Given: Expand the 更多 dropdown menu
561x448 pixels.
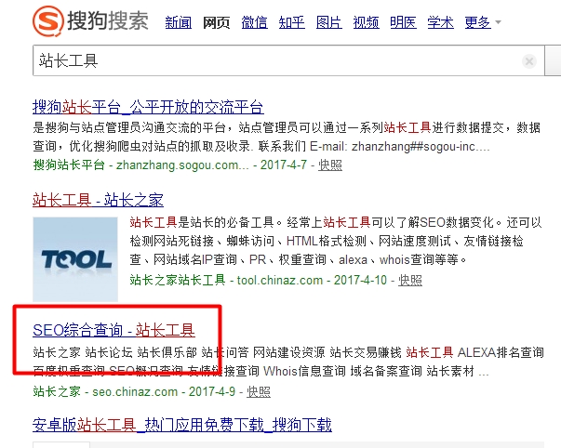Looking at the screenshot, I should 482,22.
